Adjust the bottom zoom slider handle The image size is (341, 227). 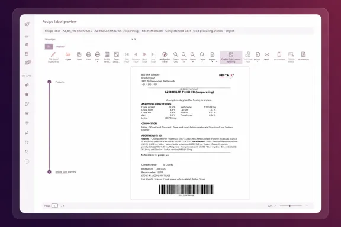[289, 206]
